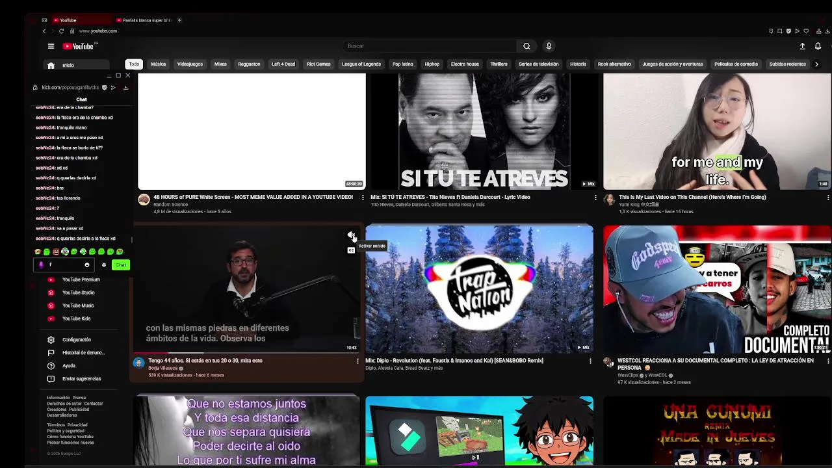Select the League of Legends chip

coord(361,64)
